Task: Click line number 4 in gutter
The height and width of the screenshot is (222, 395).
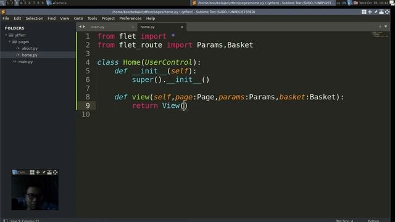Action: 88,62
